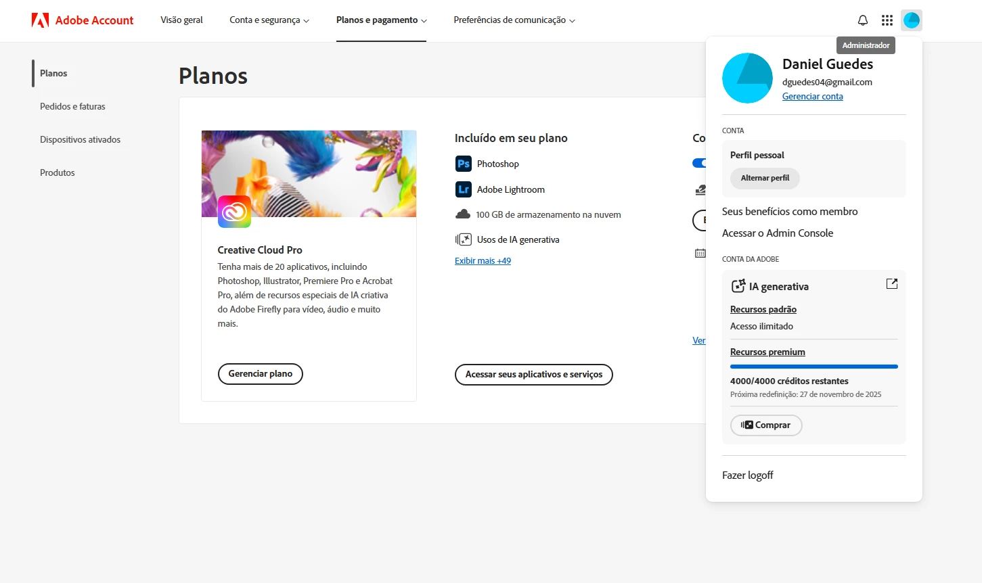
Task: Open the Exibir mais +49 link
Action: coord(483,260)
